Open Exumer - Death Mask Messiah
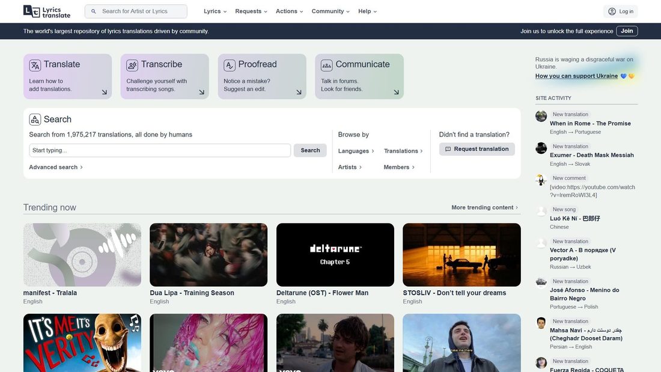Image resolution: width=661 pixels, height=372 pixels. click(x=591, y=155)
